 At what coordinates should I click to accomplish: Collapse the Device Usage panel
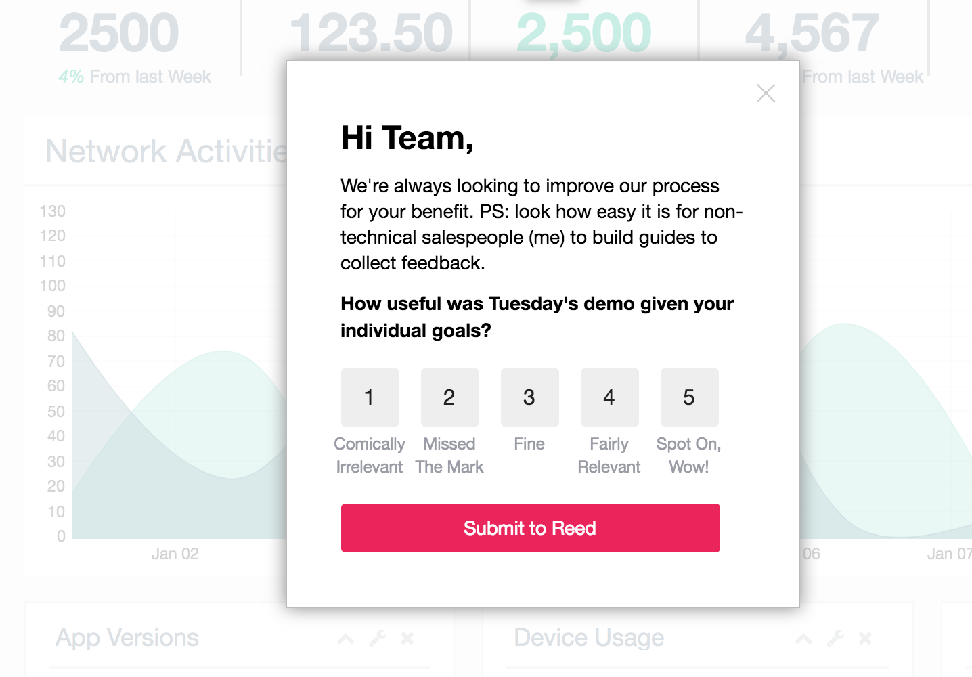click(x=803, y=638)
